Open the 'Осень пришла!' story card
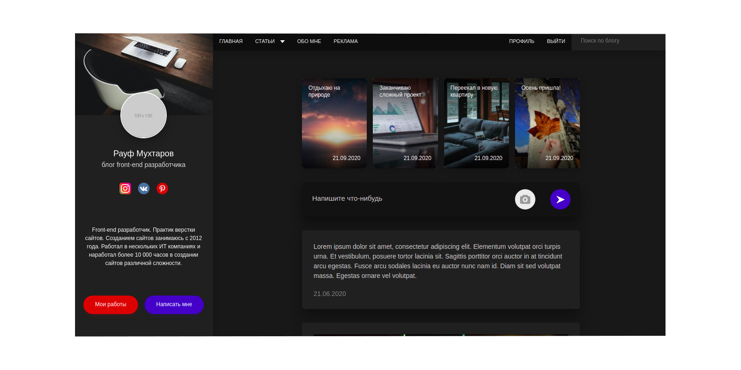This screenshot has height=370, width=741. coord(547,123)
